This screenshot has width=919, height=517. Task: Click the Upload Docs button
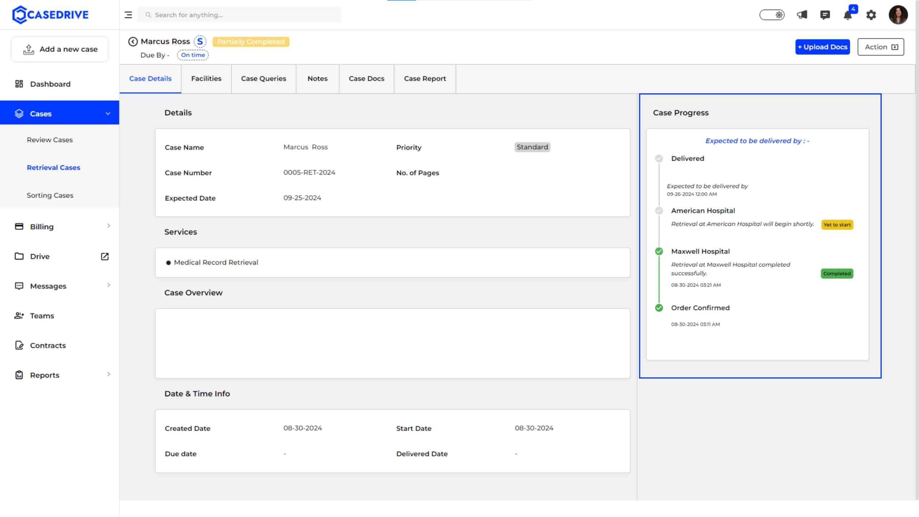coord(822,47)
